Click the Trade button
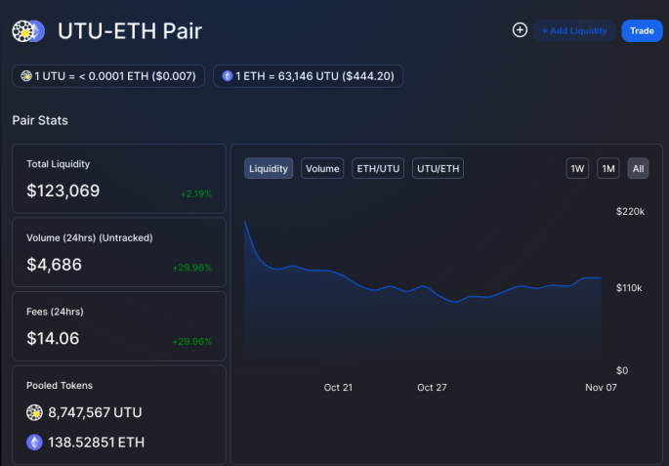669x466 pixels. [x=642, y=30]
